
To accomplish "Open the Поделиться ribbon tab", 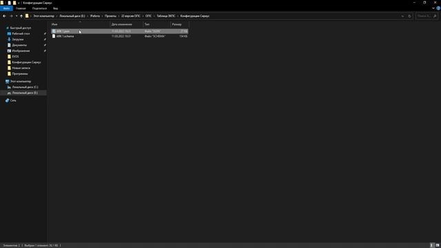I will (x=39, y=8).
